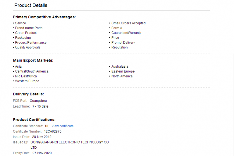This screenshot has height=156, width=234.
Task: Click the Primary Competitive Advantages heading
Action: (x=44, y=17)
